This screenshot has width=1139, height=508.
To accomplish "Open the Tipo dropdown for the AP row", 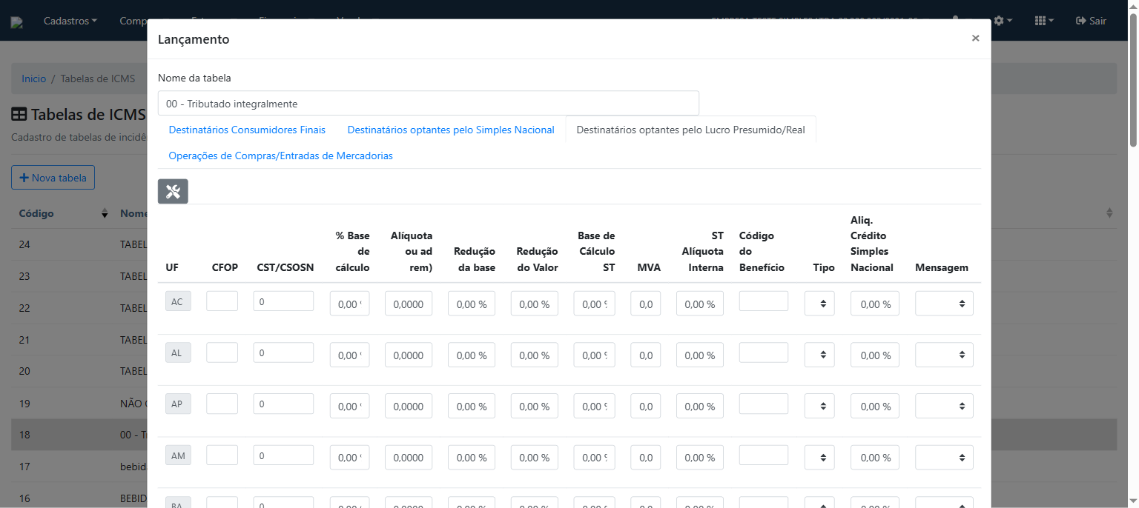I will [x=819, y=406].
